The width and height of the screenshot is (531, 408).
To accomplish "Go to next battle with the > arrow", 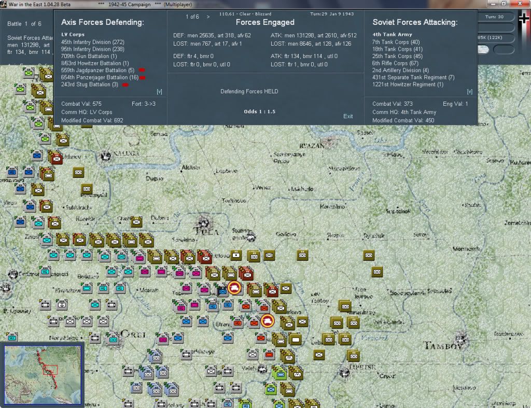I will click(208, 17).
